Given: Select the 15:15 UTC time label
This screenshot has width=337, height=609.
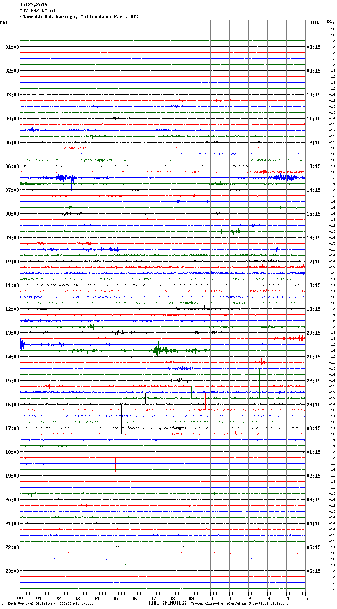Looking at the screenshot, I should click(314, 214).
